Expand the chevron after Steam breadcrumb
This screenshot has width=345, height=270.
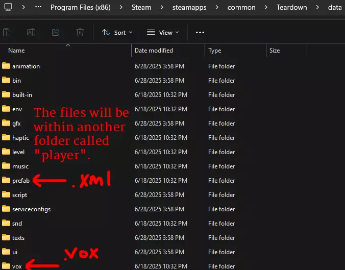click(x=162, y=7)
